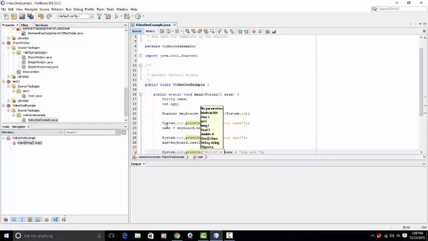Screen dimensions: 428x241
Task: Open Microsoft Edge from the taskbar
Action: (125, 236)
